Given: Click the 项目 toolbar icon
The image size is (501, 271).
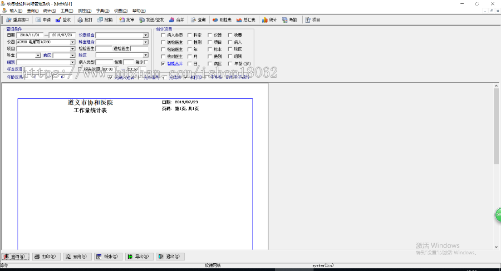Looking at the screenshot, I should click(308, 20).
